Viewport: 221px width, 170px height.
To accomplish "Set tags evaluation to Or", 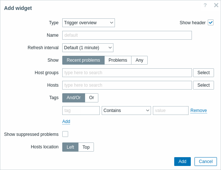I will (92, 98).
